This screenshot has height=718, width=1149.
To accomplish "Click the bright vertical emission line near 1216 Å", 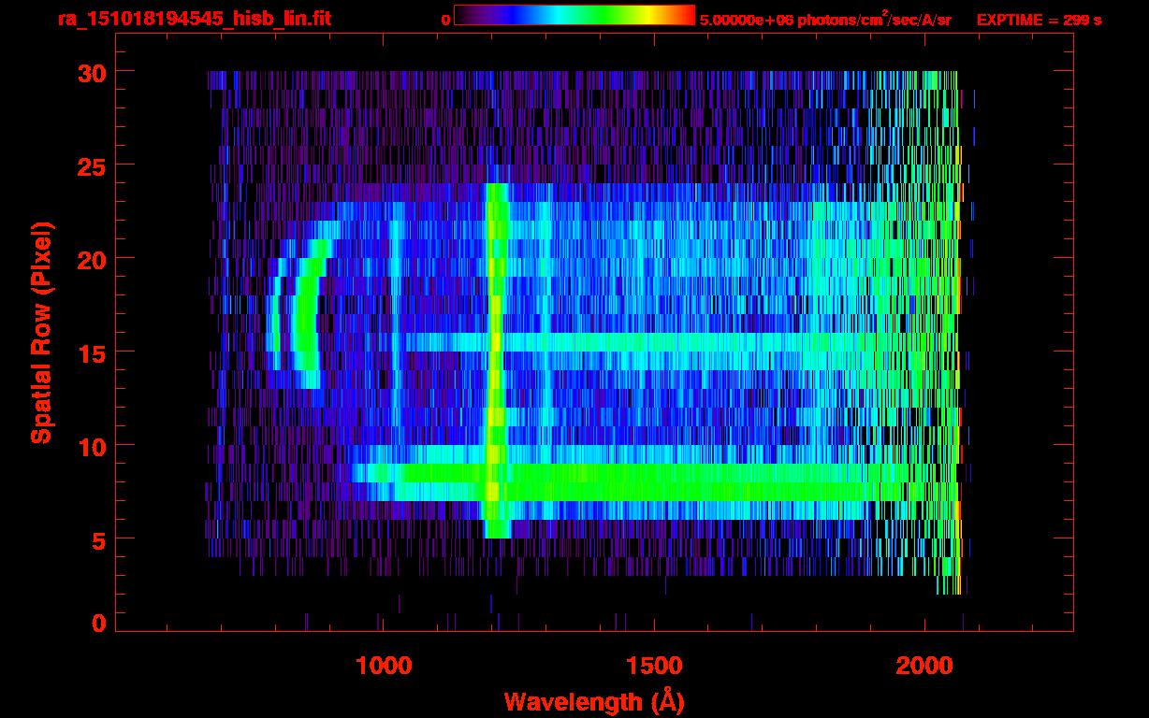I will [495, 361].
